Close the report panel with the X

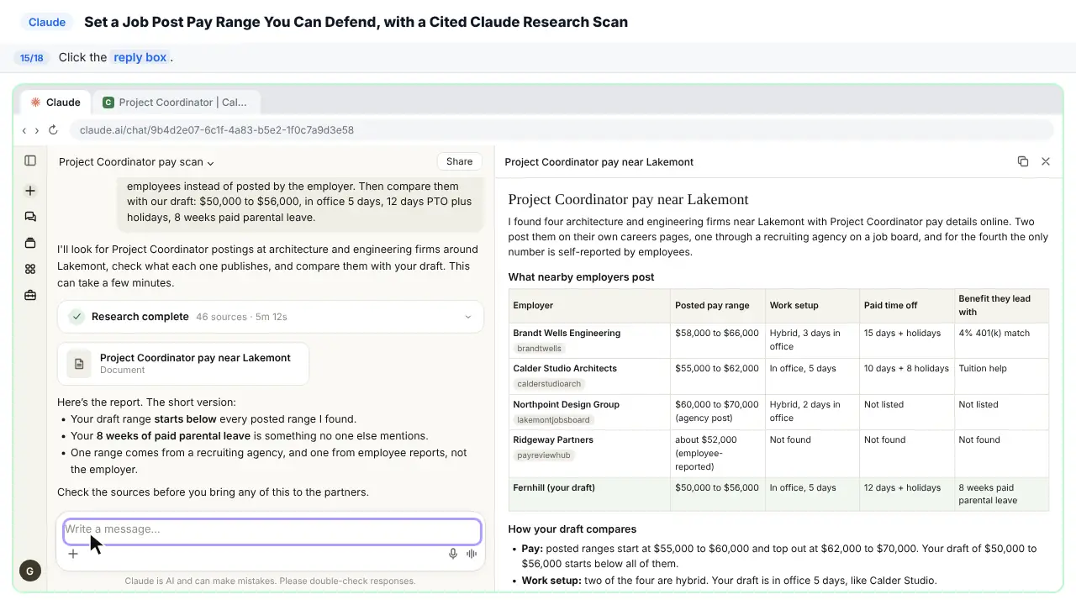(x=1046, y=161)
